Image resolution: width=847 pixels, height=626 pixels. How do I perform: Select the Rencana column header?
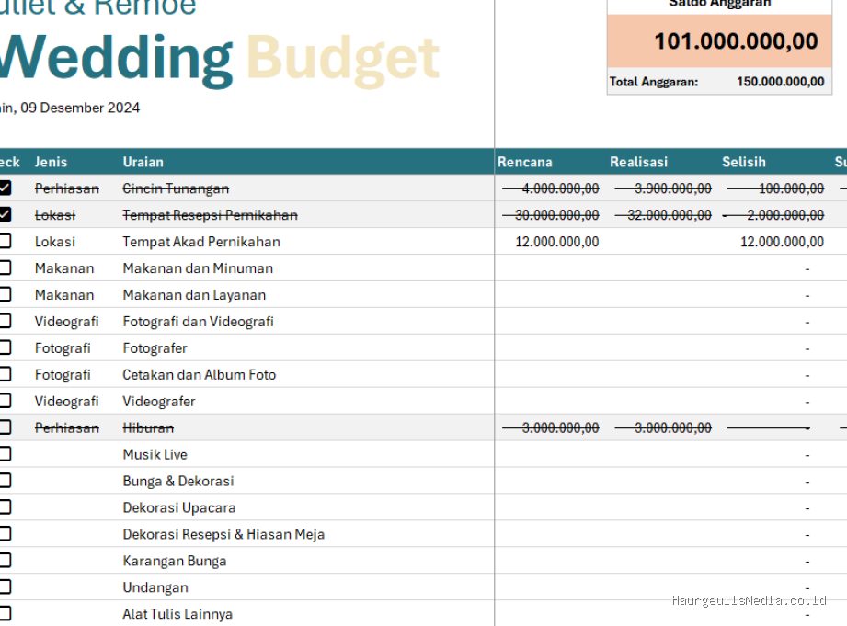524,162
